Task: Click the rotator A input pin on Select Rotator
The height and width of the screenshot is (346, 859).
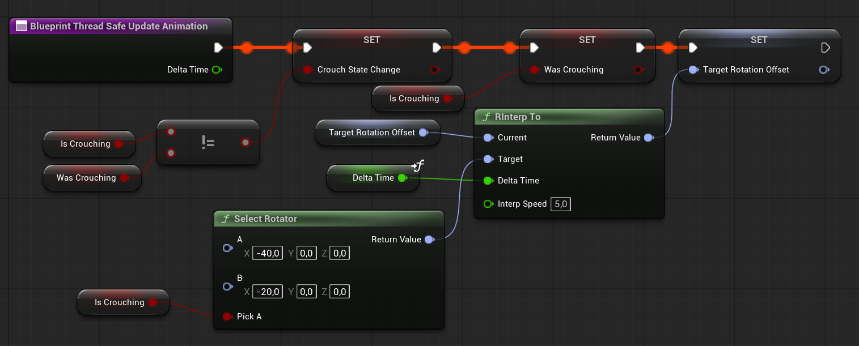Action: tap(227, 248)
